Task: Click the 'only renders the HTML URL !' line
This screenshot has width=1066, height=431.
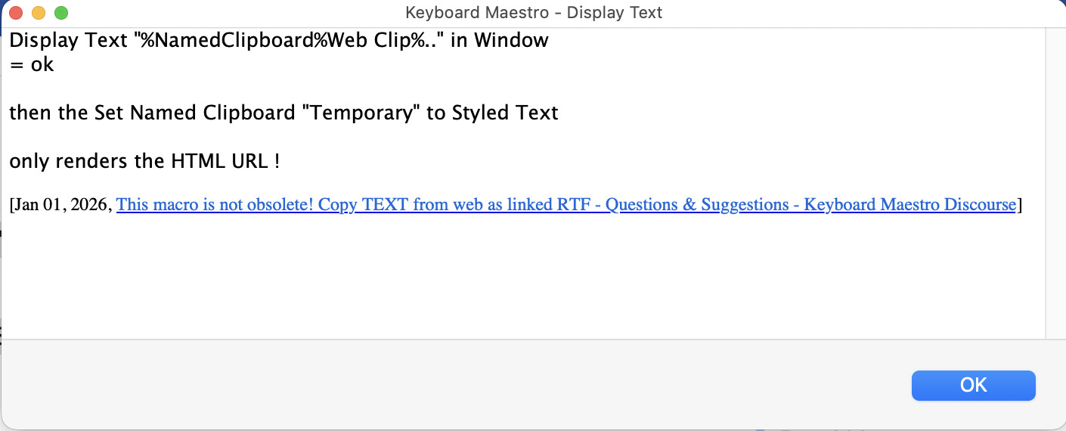Action: [144, 161]
